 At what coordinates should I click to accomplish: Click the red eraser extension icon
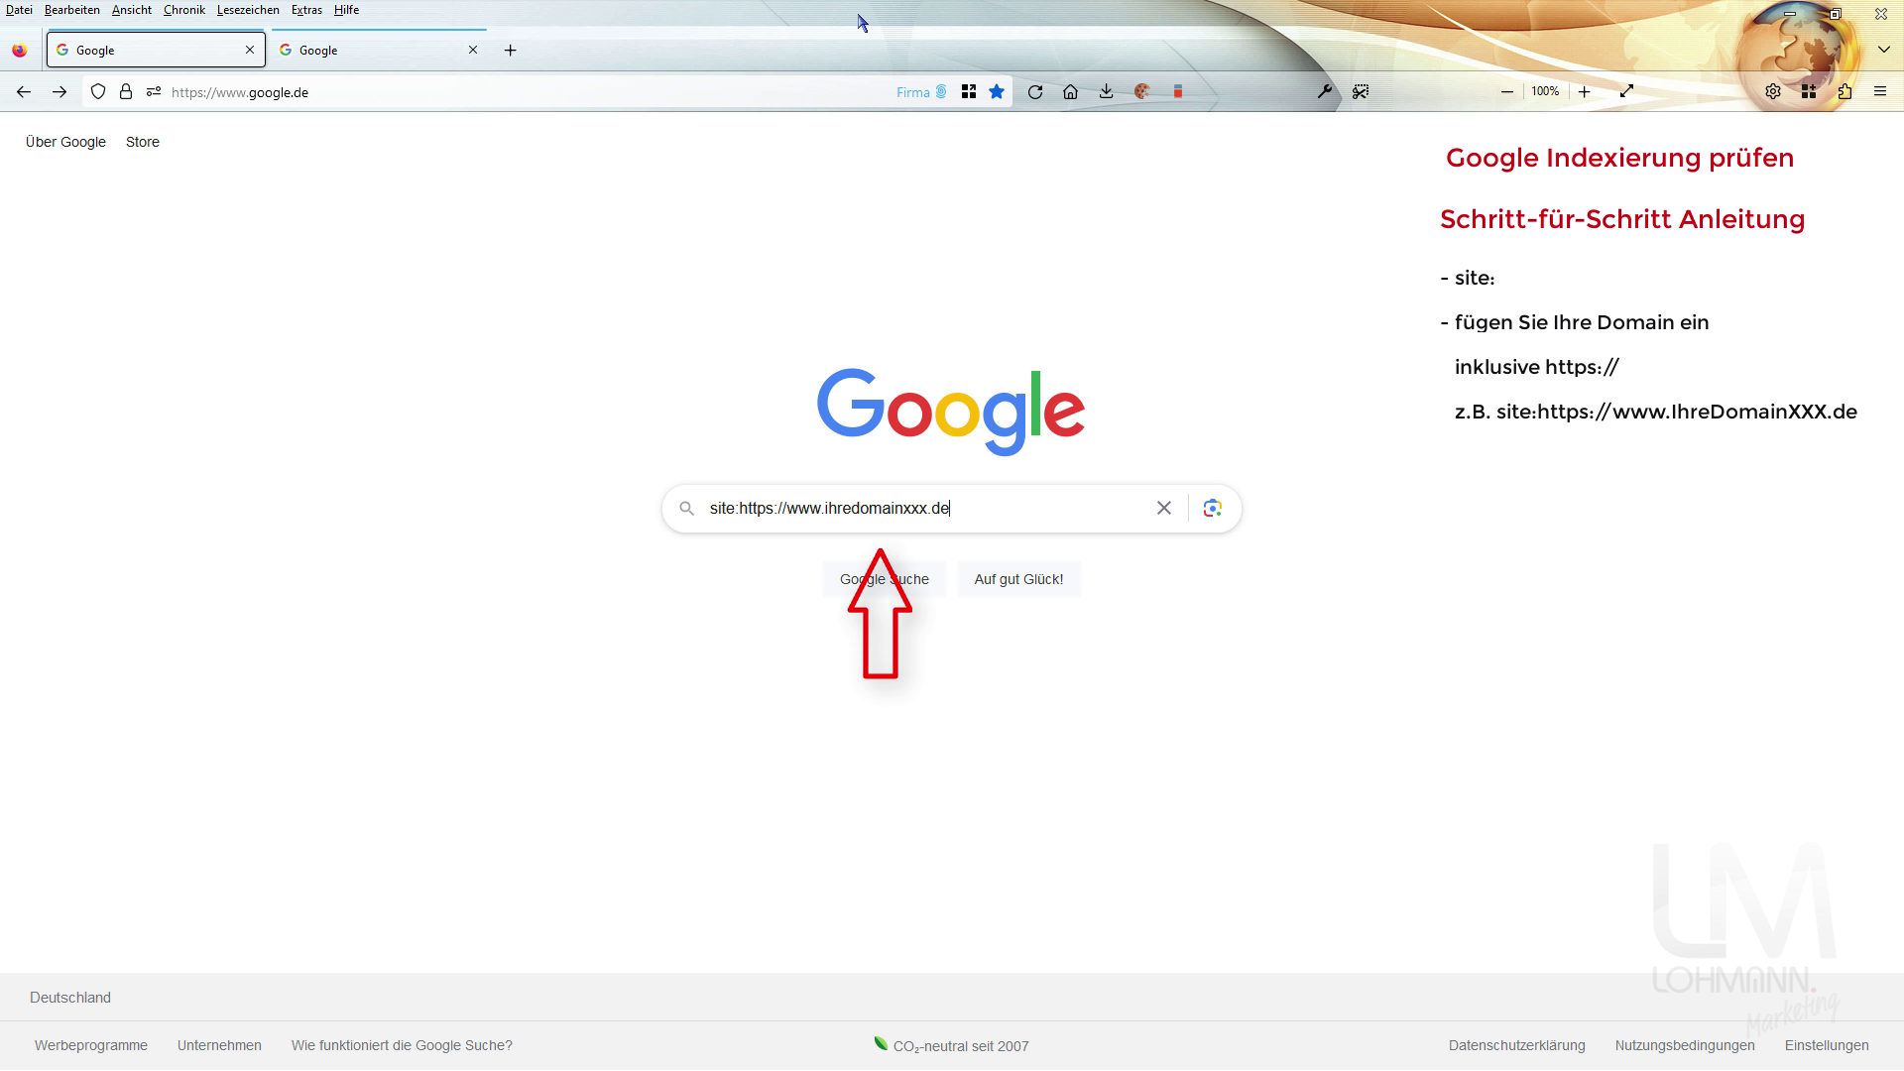(1178, 92)
